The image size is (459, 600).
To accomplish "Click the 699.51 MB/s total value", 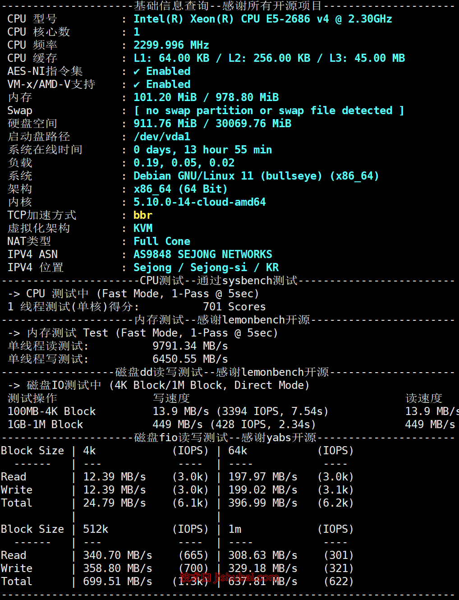I will 118,582.
